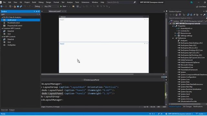Select GridControl in the Toolbox

[x=20, y=20]
